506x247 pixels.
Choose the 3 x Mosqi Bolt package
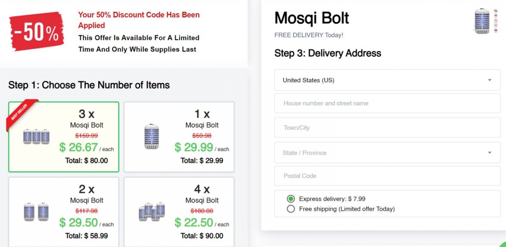[64, 137]
